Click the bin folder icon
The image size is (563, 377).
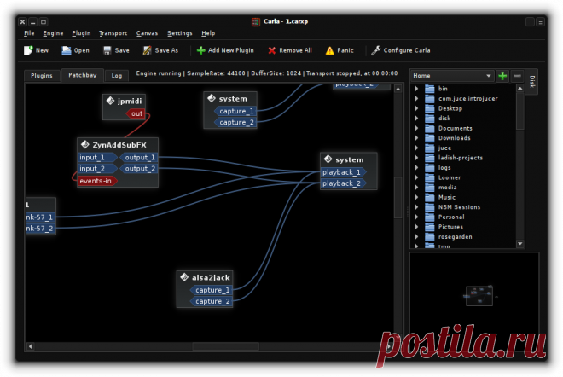[429, 89]
